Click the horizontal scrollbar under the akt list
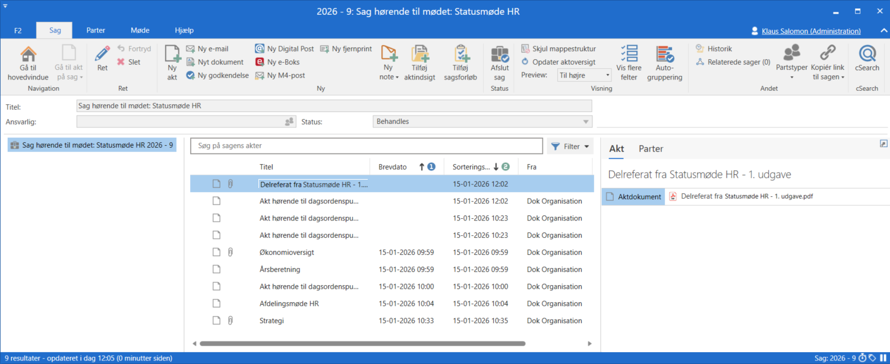 click(362, 343)
